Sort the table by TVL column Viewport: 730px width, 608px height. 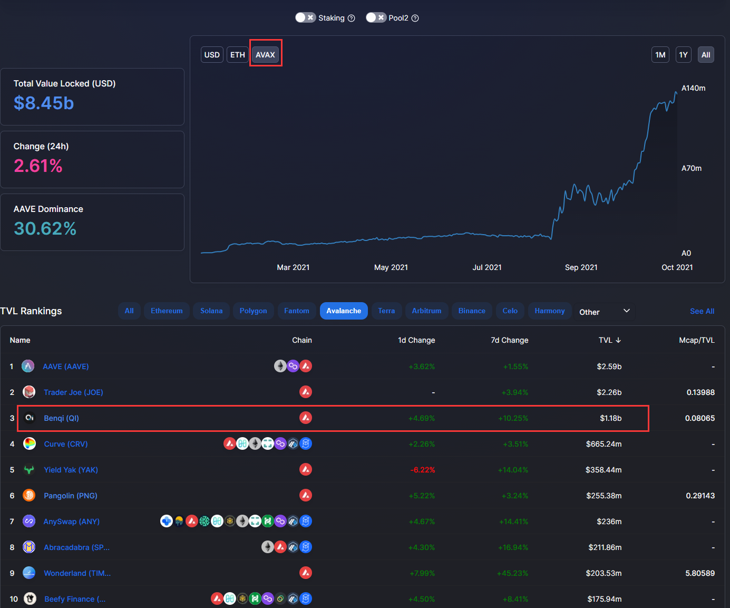point(610,340)
